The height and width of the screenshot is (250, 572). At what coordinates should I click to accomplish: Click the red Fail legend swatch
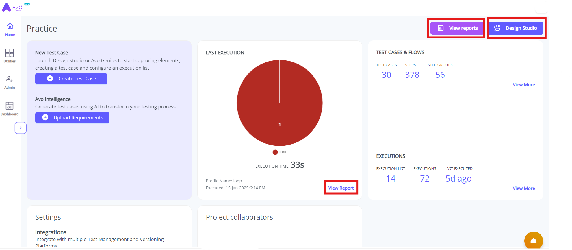(x=275, y=152)
